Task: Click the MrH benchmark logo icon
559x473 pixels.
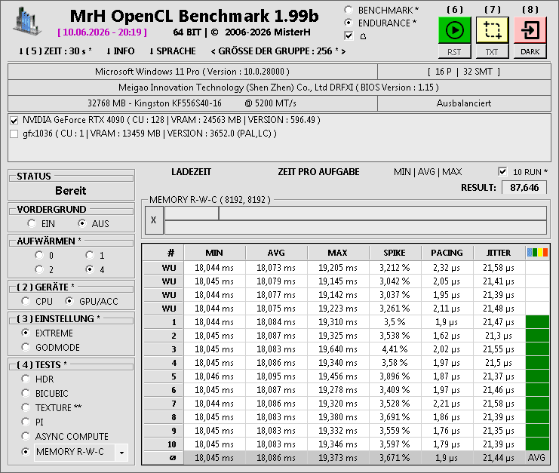Action: (x=26, y=22)
